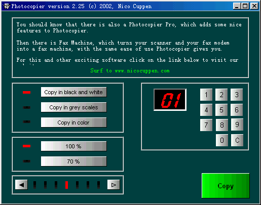Click the green Copy button
Viewport: 261px width, 205px height.
click(x=226, y=186)
